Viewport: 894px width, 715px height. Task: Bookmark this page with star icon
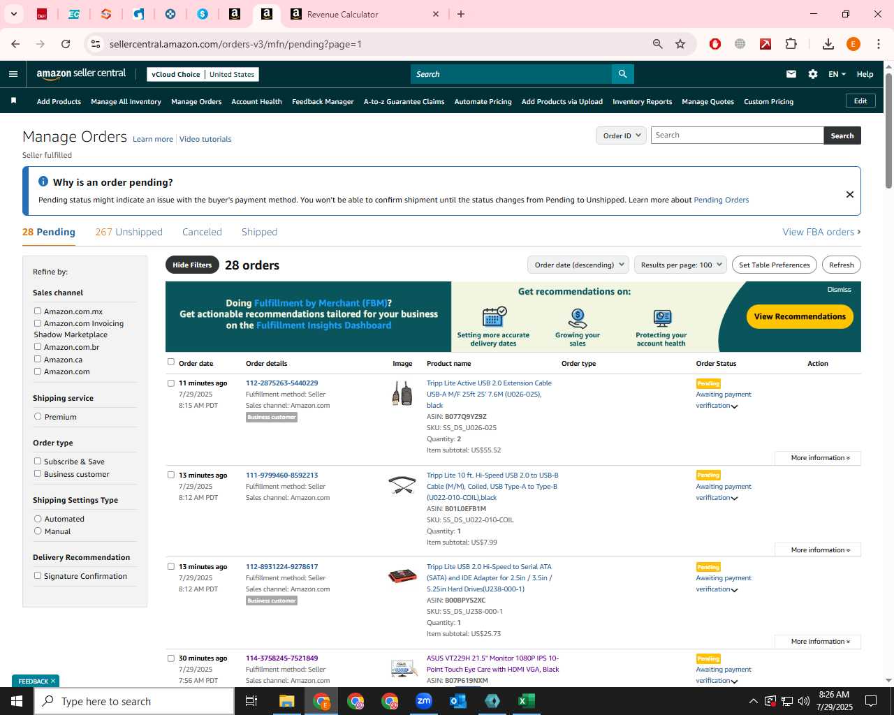[680, 44]
